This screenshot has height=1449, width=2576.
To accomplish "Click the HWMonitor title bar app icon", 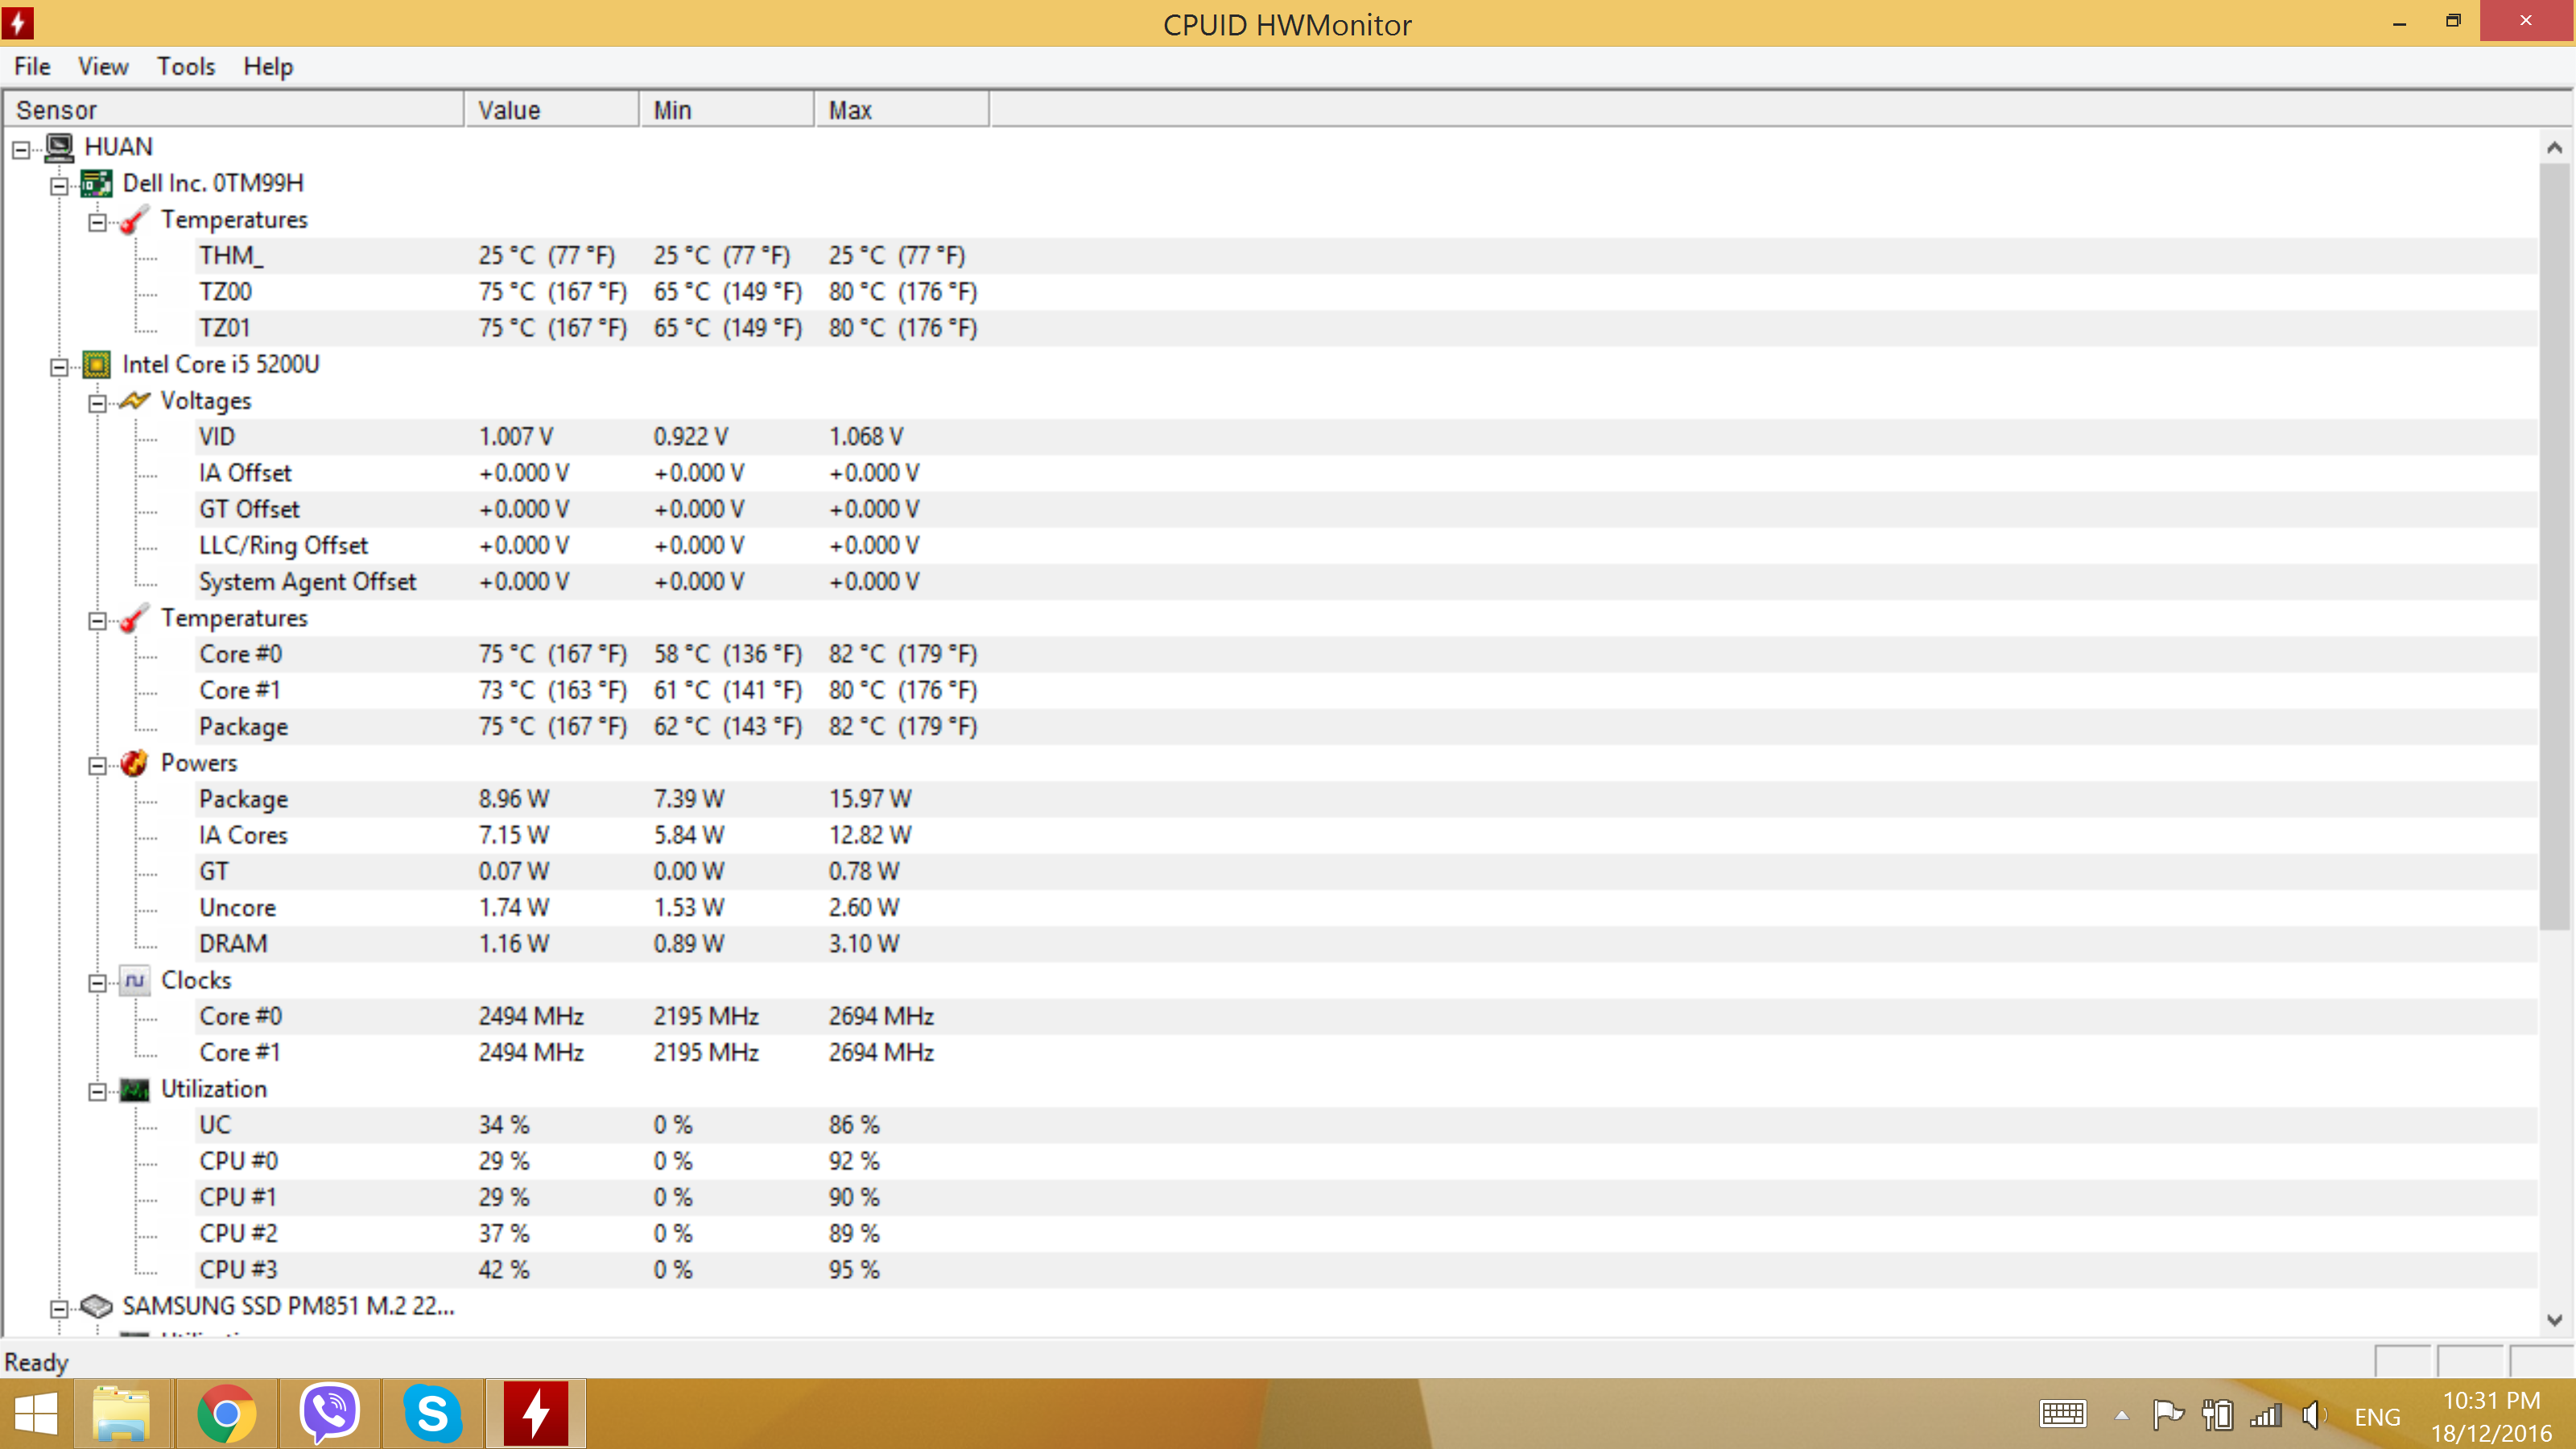I will click(18, 22).
